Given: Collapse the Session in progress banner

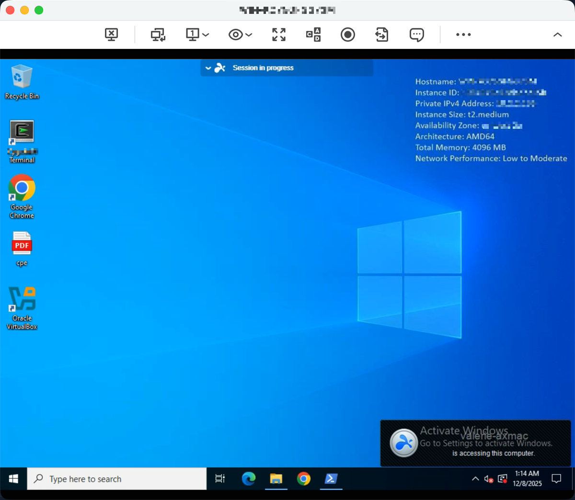Looking at the screenshot, I should coord(208,68).
